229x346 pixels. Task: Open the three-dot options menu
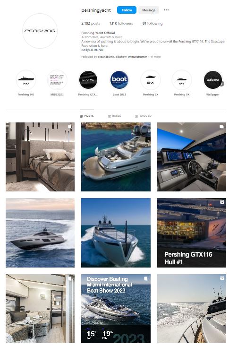coord(166,10)
